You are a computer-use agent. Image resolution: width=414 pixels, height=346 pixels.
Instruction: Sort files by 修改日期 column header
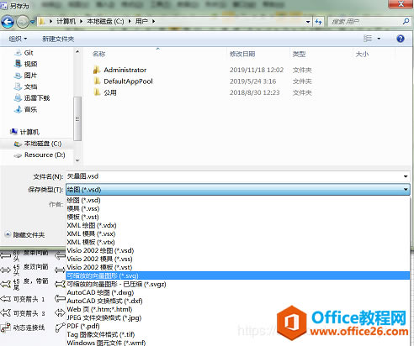point(242,54)
